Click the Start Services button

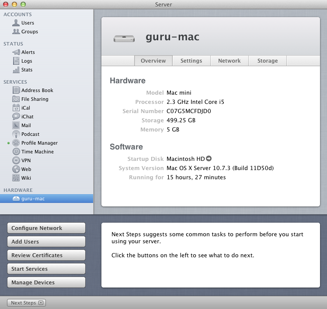[x=46, y=269]
